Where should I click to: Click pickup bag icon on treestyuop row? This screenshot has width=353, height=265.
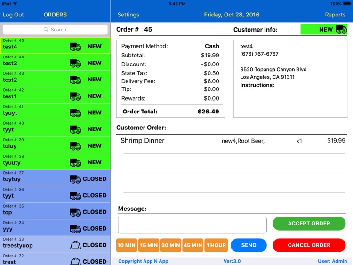click(75, 245)
